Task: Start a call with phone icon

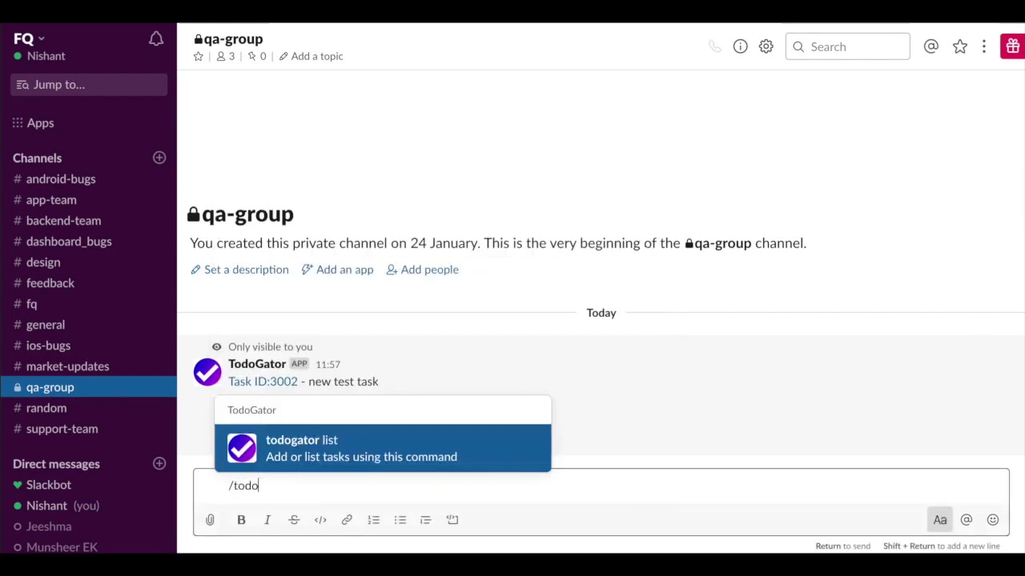Action: [x=715, y=46]
